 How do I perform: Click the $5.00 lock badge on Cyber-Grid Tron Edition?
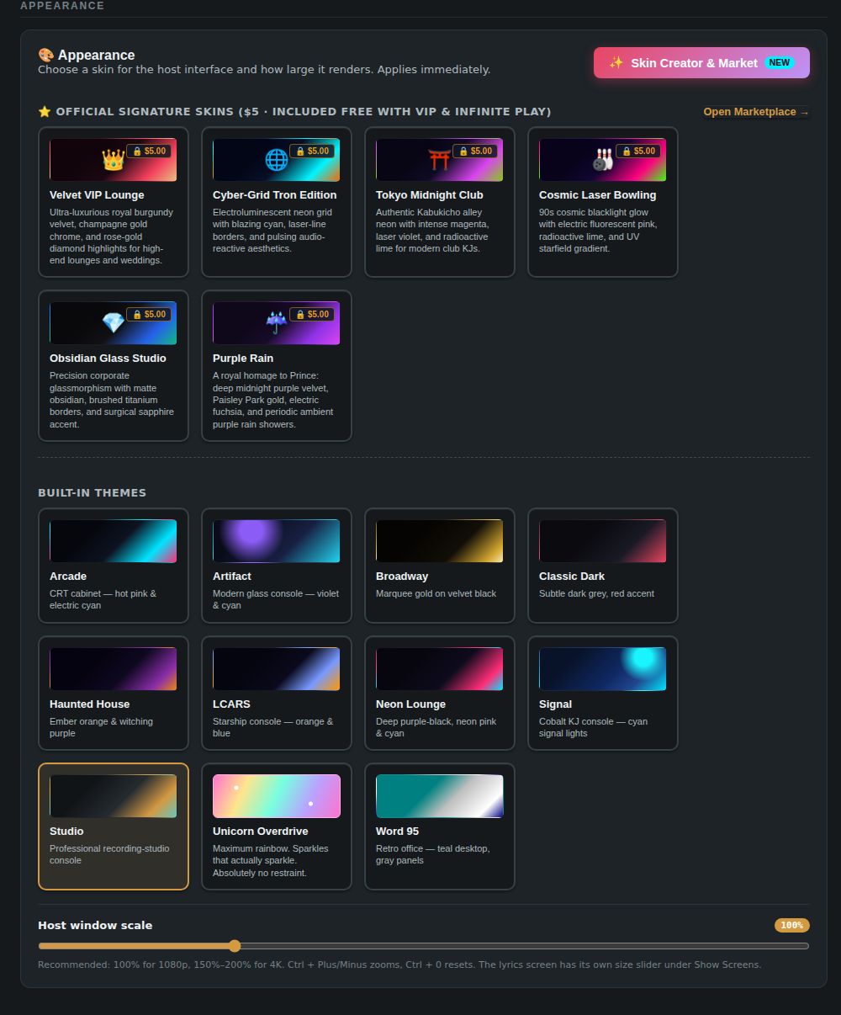click(312, 151)
